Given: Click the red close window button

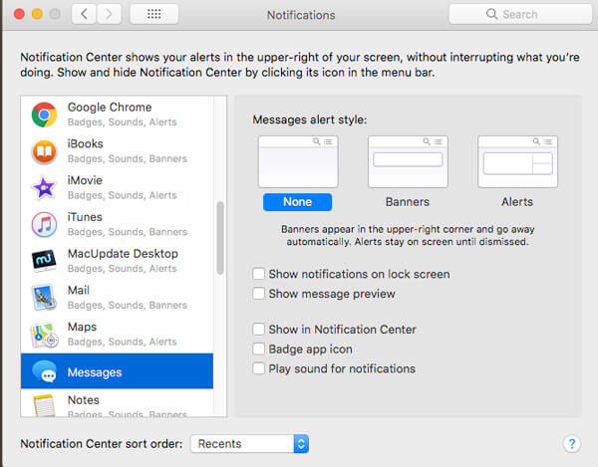Looking at the screenshot, I should point(19,14).
